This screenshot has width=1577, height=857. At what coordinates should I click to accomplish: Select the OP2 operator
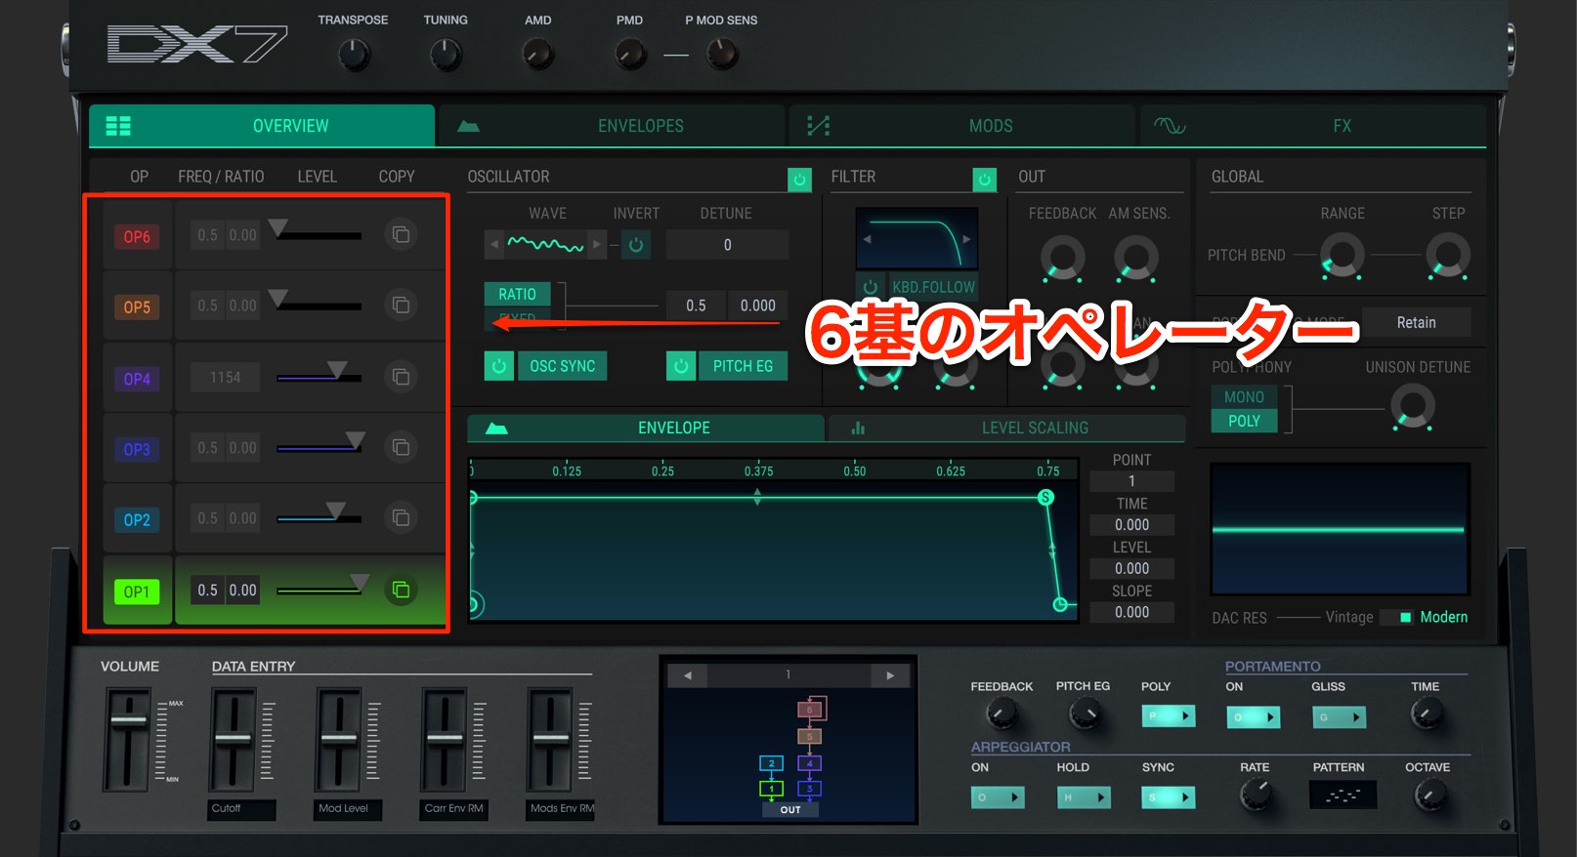[137, 520]
